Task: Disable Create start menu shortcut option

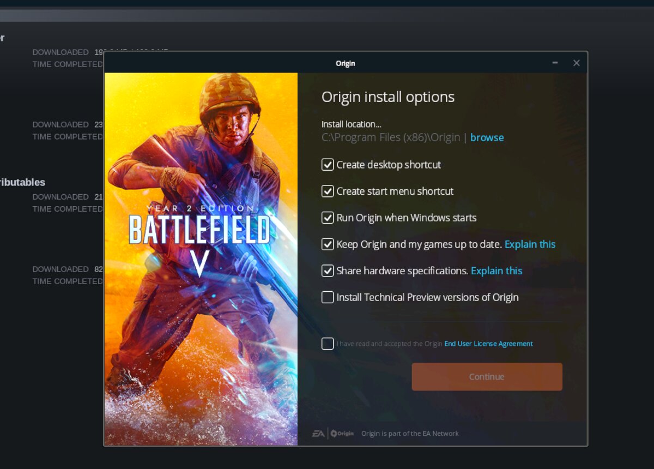Action: tap(328, 191)
